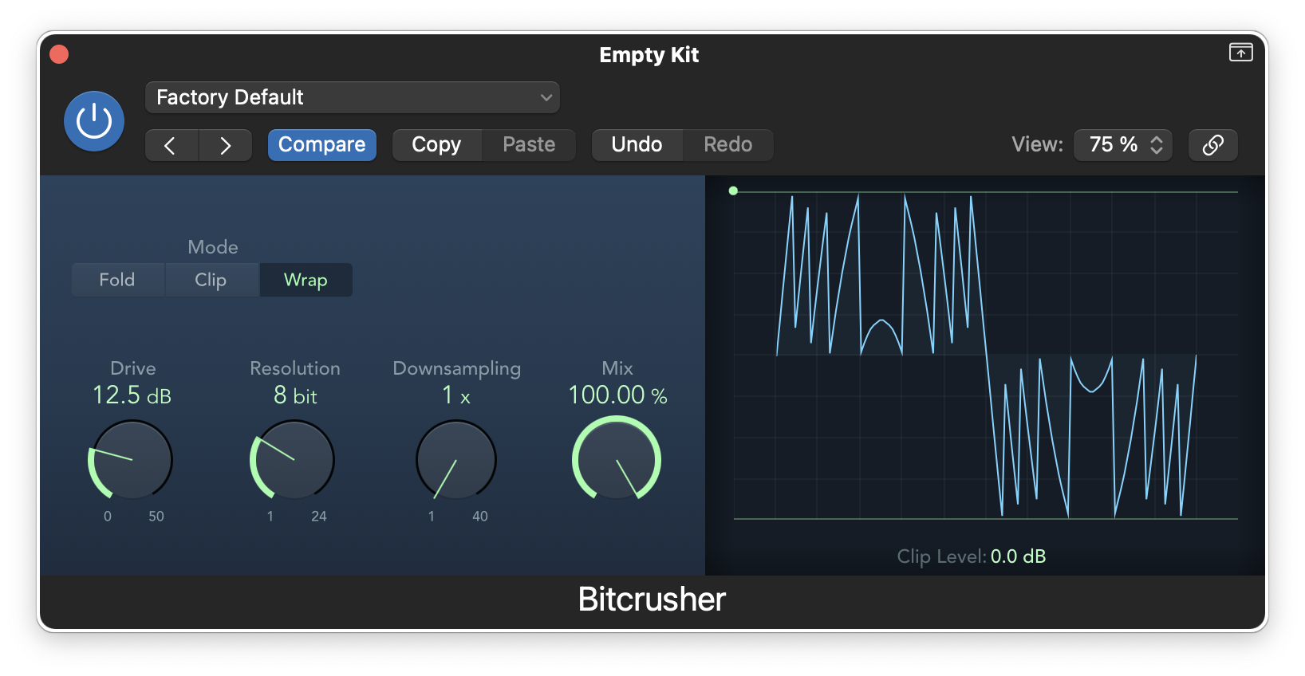Click the Redo button
Viewport: 1305px width, 676px height.
[727, 145]
